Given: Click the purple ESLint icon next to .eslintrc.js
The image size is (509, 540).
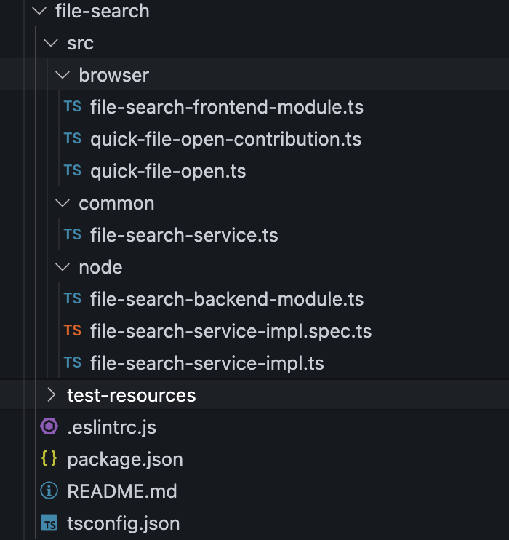Looking at the screenshot, I should click(x=49, y=427).
